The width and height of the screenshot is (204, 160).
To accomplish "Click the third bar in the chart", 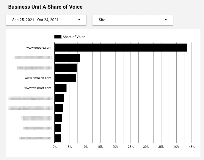I will click(65, 68).
